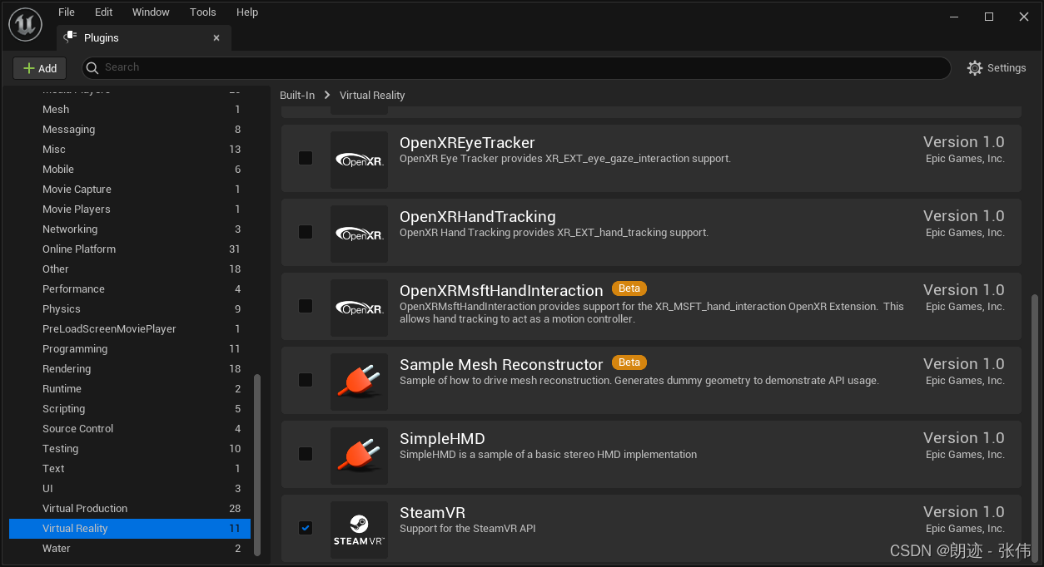Viewport: 1044px width, 567px height.
Task: Click the SimpleHMD plug icon
Action: click(x=359, y=456)
